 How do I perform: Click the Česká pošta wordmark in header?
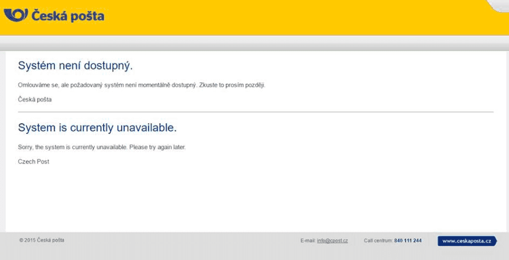pos(68,16)
